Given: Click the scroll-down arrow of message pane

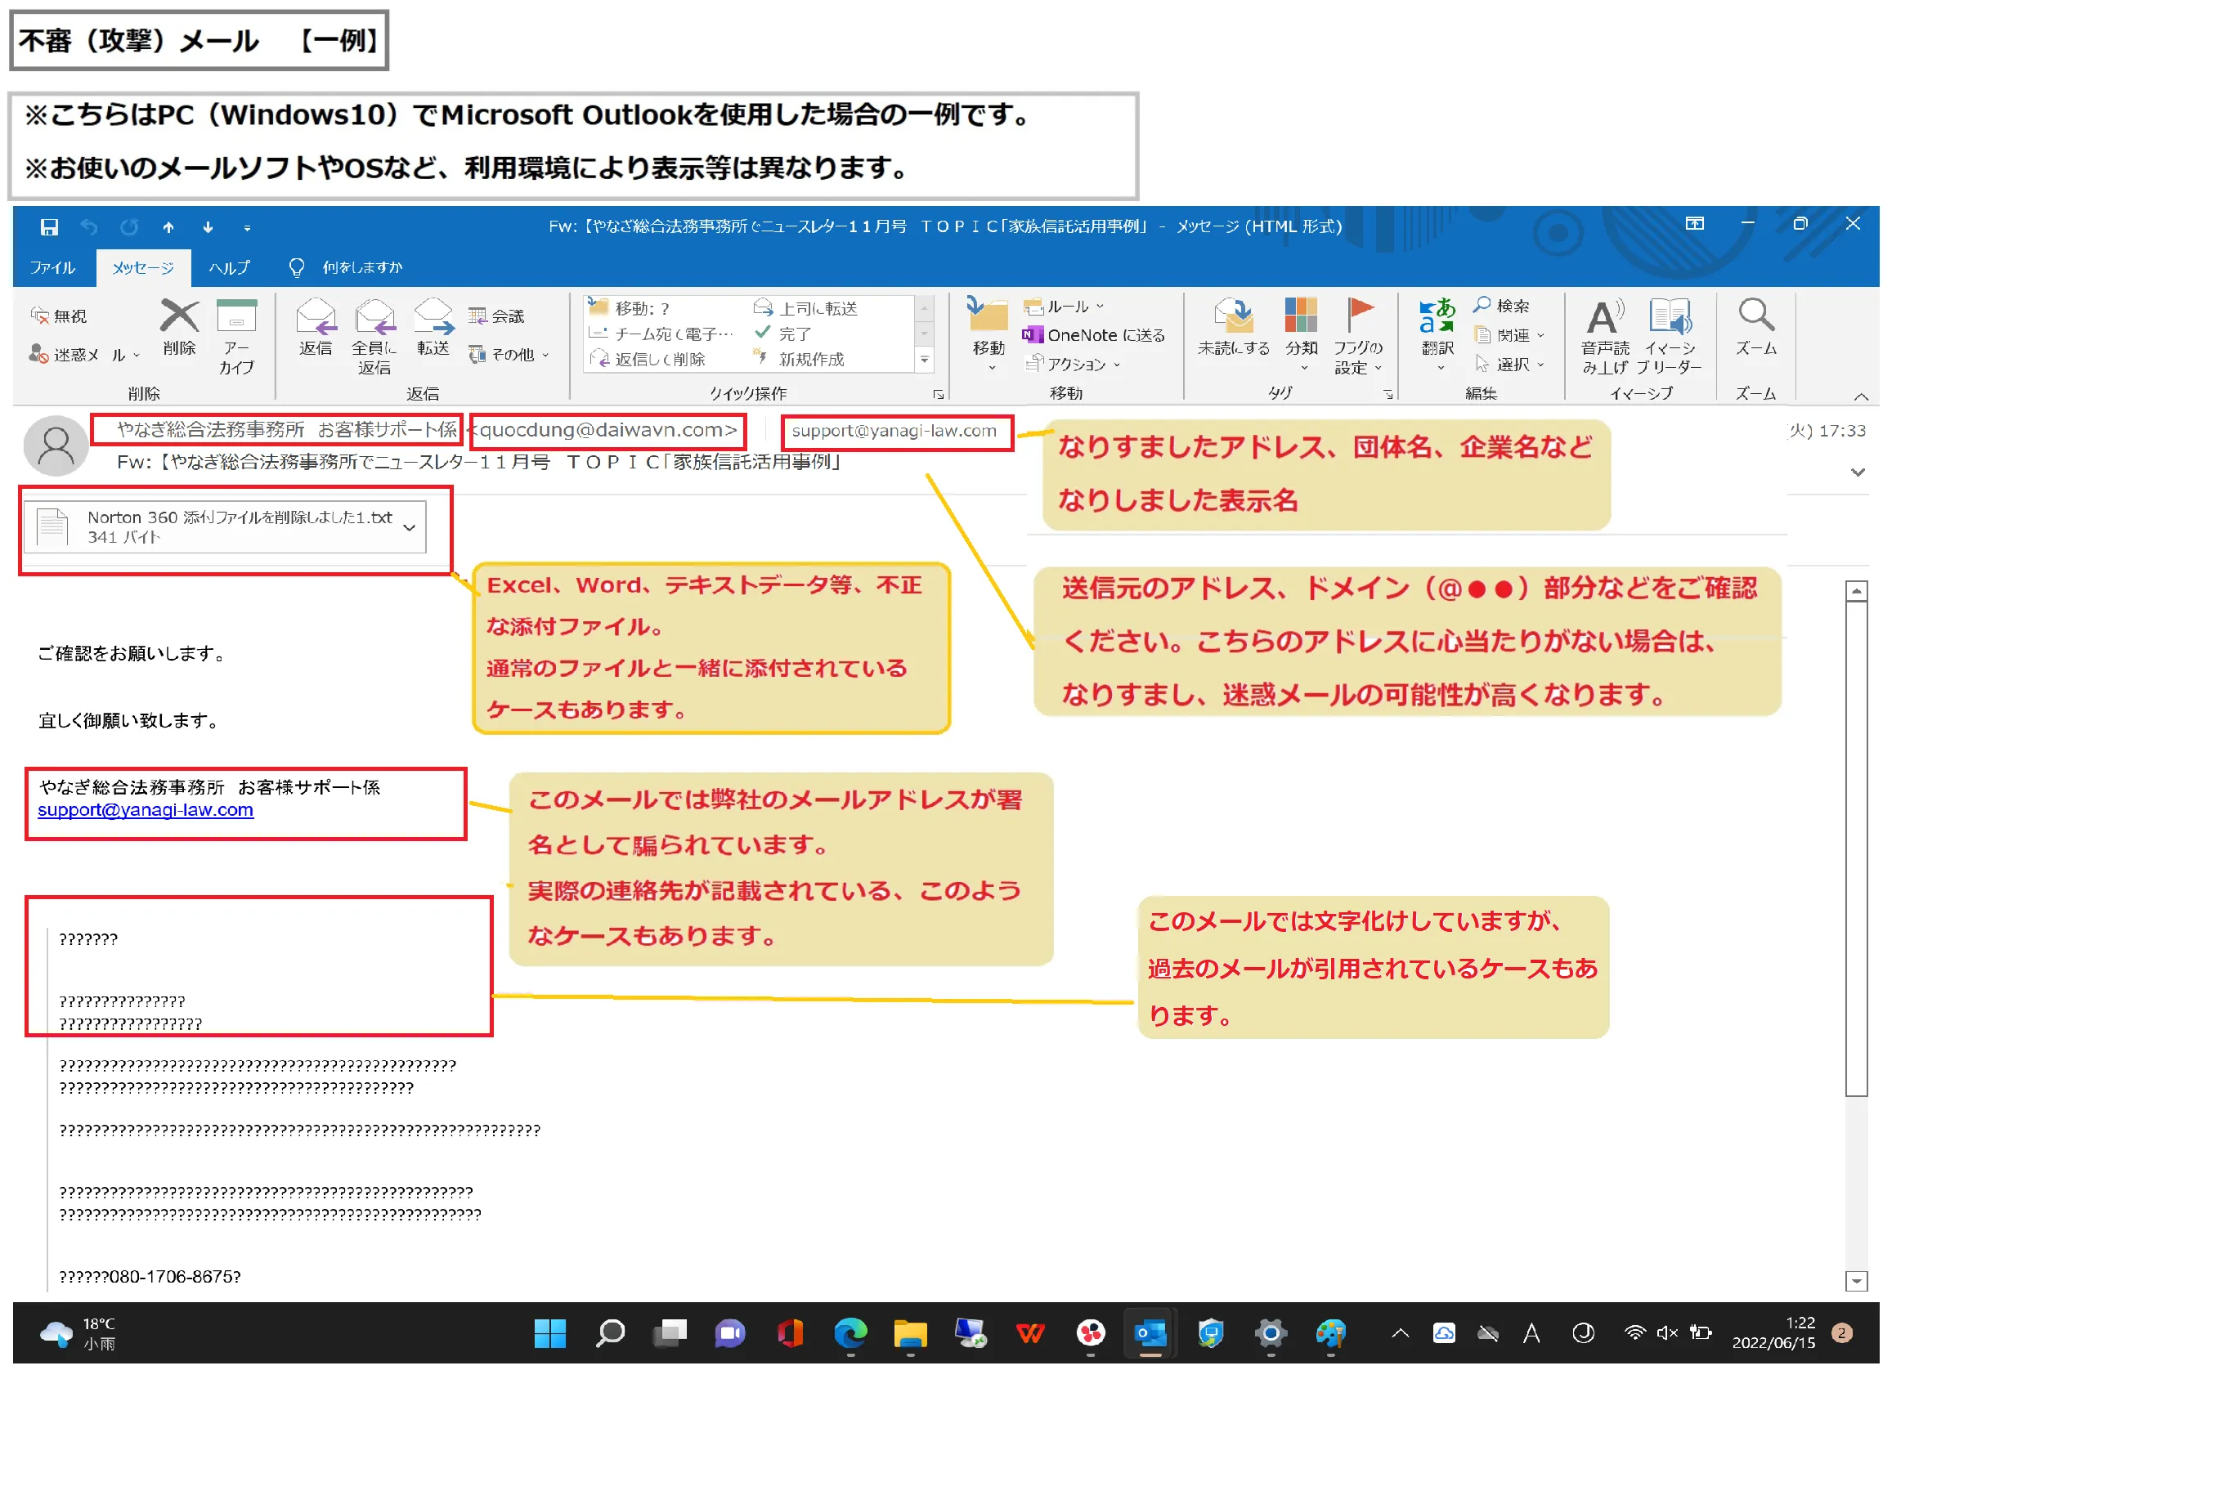Looking at the screenshot, I should [1856, 1281].
